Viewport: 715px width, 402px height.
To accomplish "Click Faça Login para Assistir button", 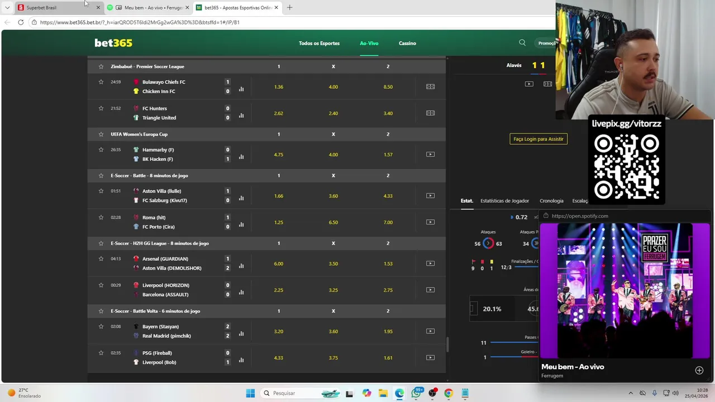I will [x=538, y=139].
